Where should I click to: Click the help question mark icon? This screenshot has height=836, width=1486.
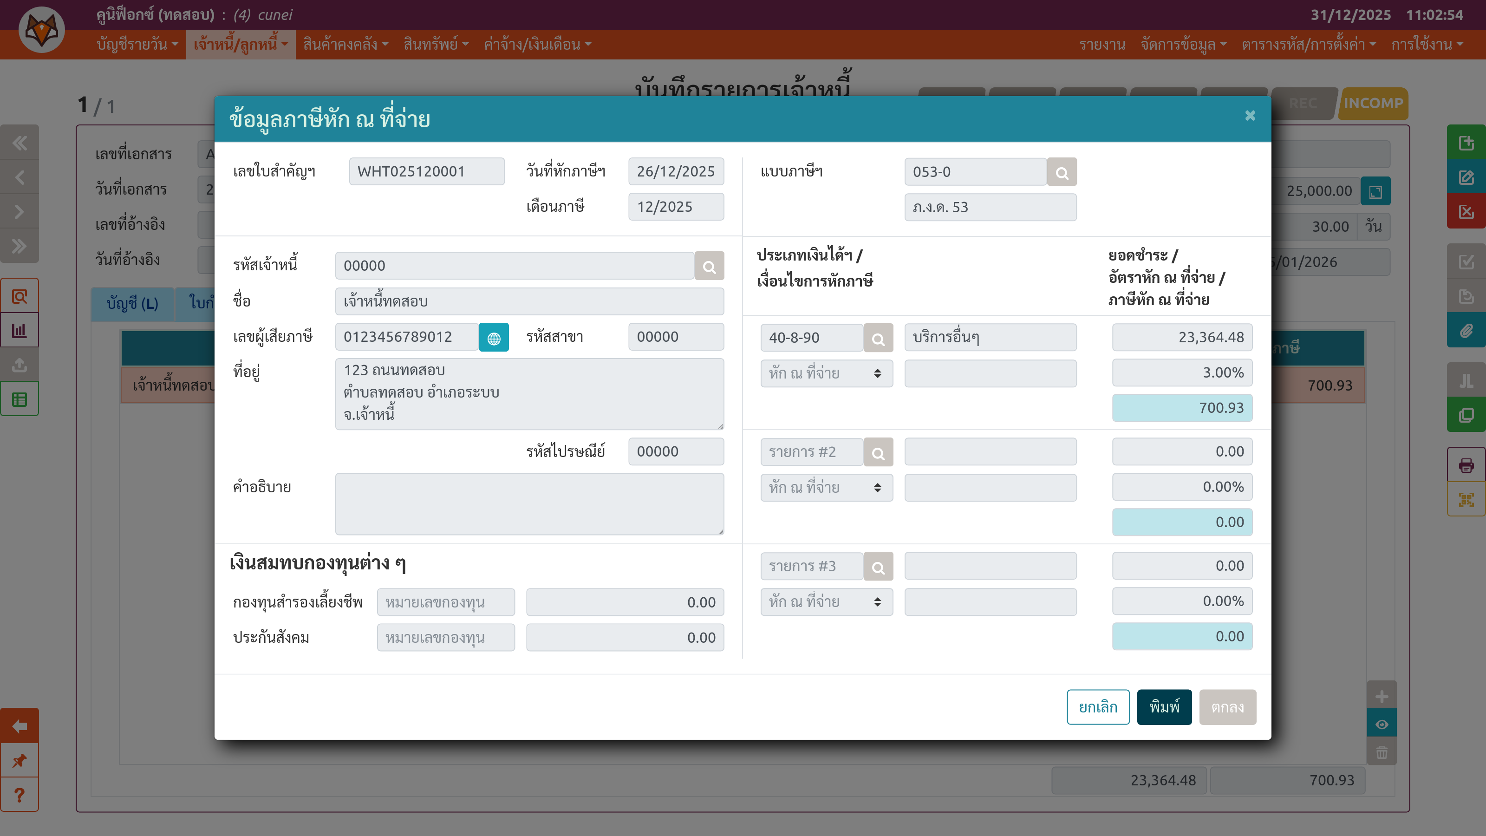pos(19,795)
